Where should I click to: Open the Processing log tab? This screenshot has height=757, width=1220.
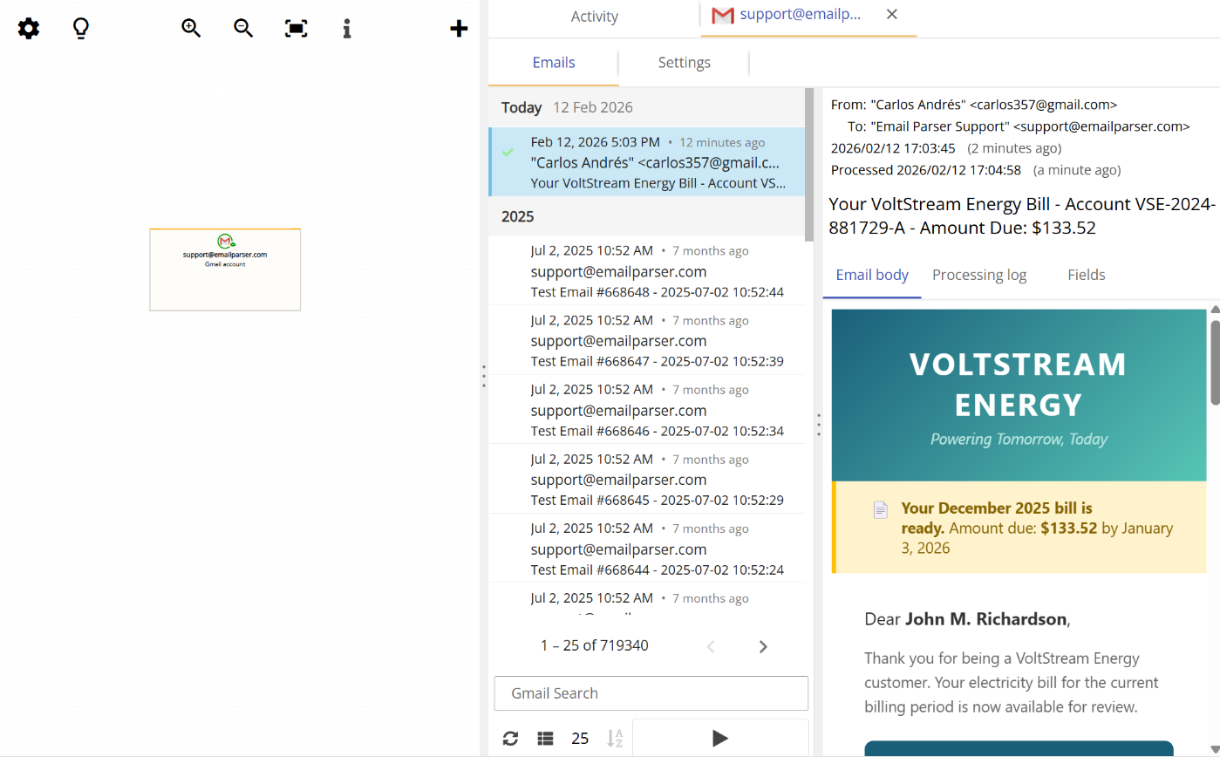pyautogui.click(x=978, y=275)
